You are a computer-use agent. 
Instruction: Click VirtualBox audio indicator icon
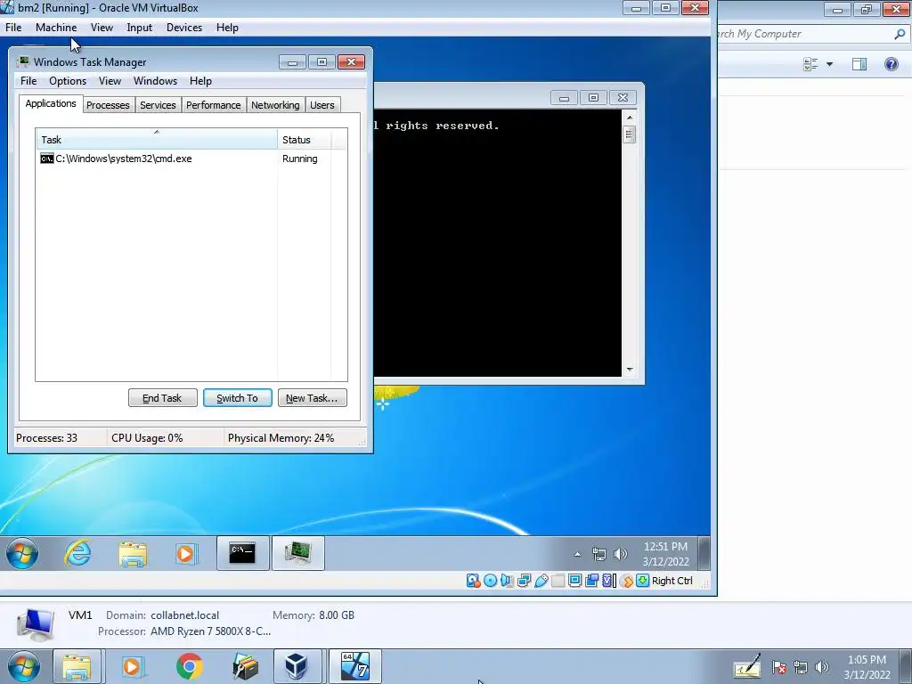click(507, 581)
